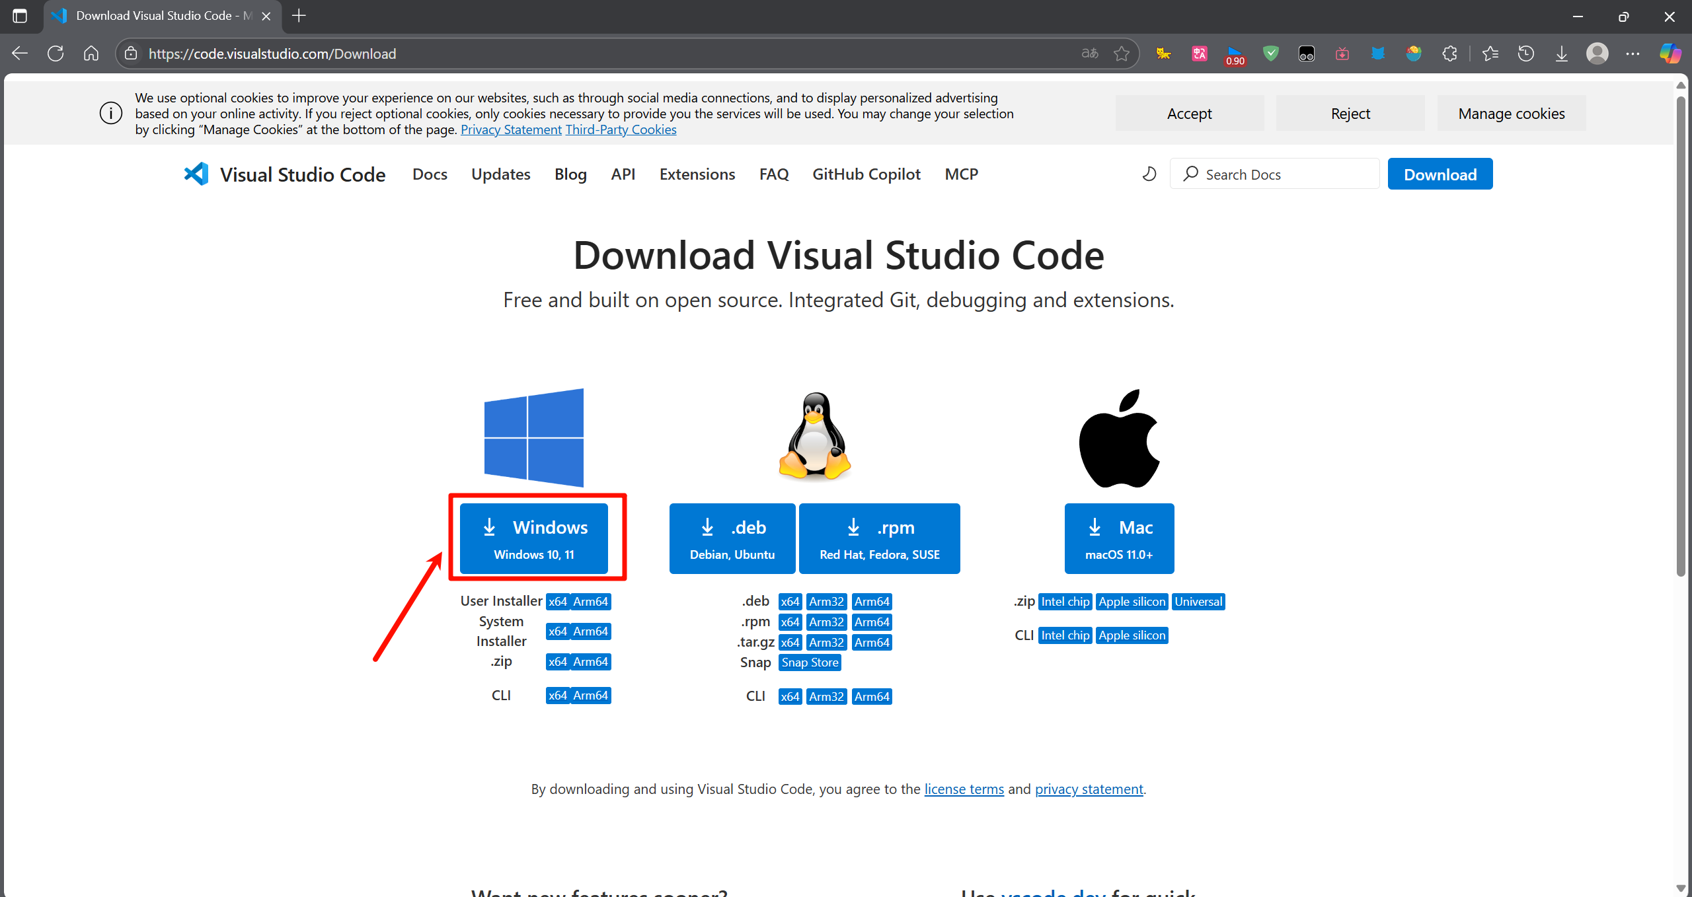Select User Installer Arm64 for Windows

tap(590, 602)
